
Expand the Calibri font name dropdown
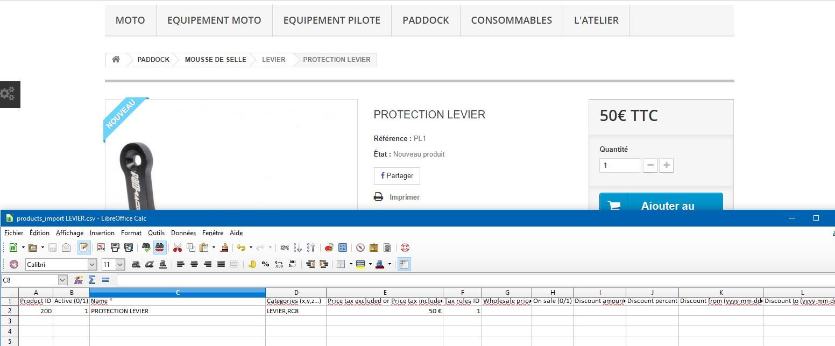(92, 264)
